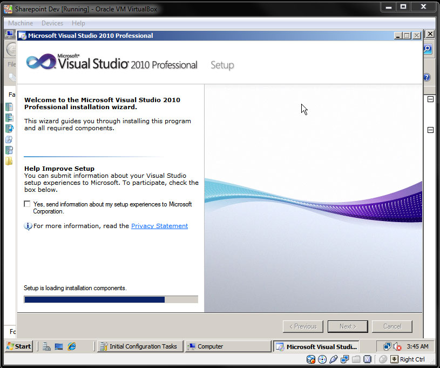Open Server Manager quick launch icon
The image size is (440, 368).
[x=46, y=346]
